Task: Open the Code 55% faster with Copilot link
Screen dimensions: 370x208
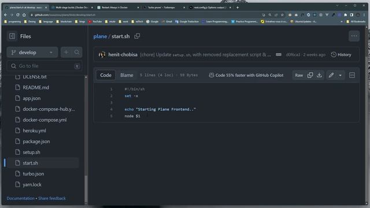Action: [x=246, y=75]
